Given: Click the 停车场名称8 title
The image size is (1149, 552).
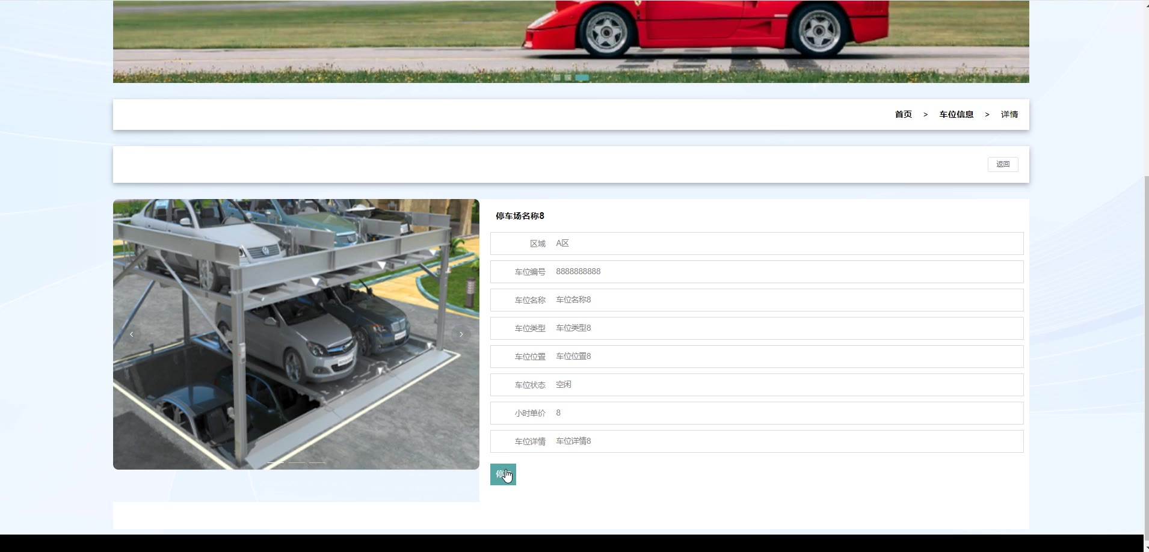Looking at the screenshot, I should point(520,216).
